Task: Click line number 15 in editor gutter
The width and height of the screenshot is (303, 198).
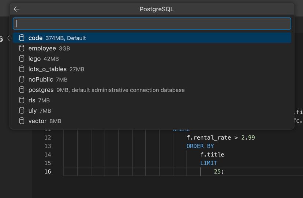Action: (x=48, y=163)
